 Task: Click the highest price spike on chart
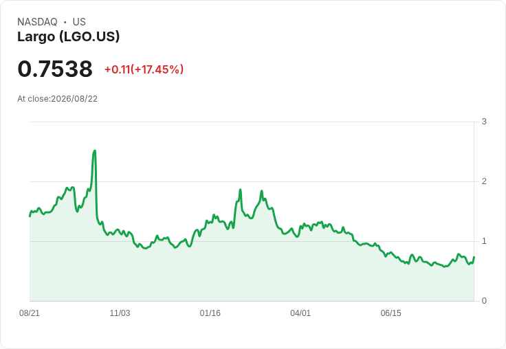95,150
